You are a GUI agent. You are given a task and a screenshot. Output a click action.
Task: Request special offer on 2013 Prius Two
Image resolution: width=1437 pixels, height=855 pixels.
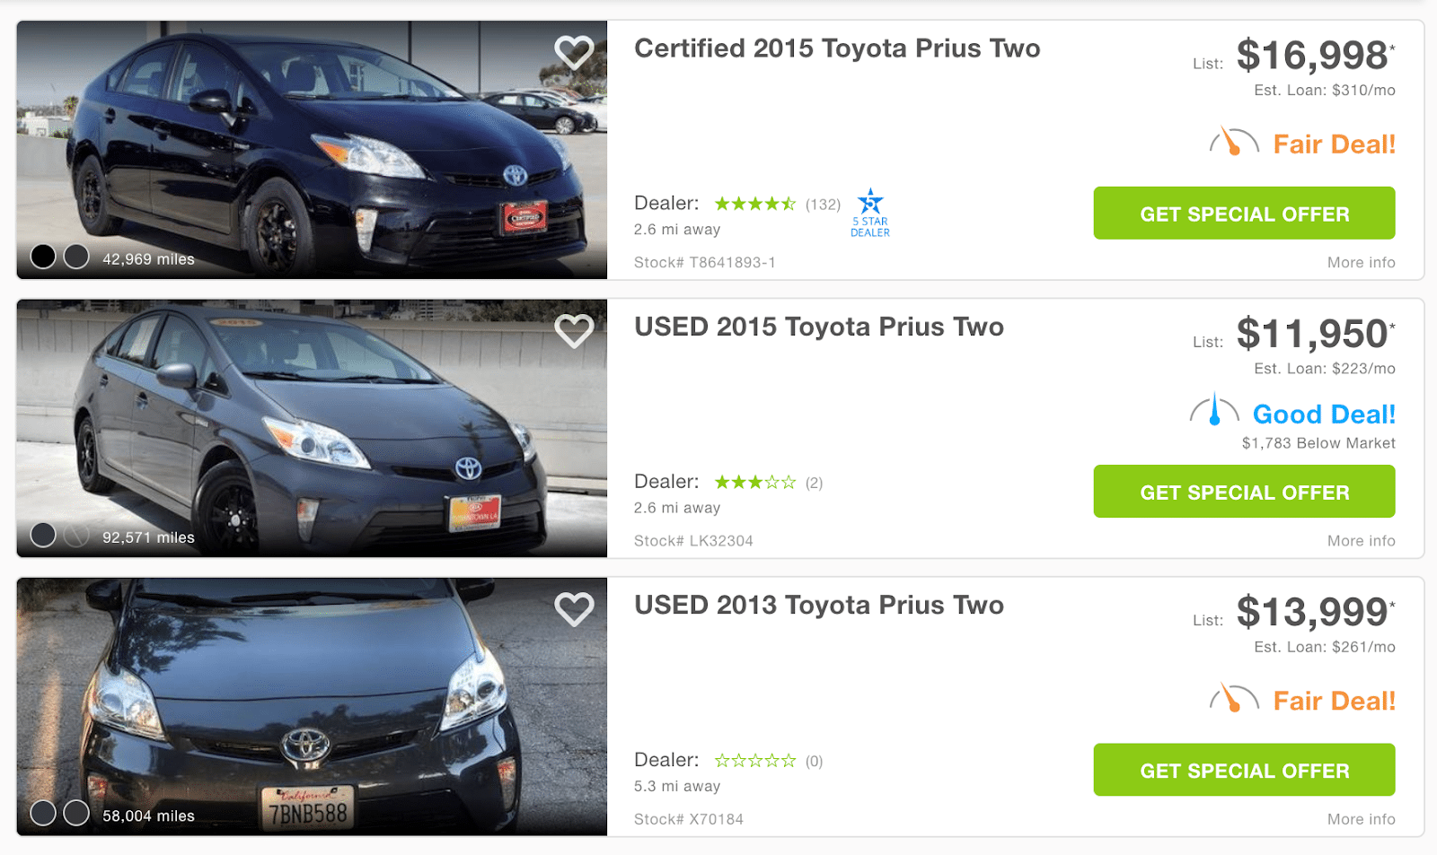point(1244,770)
